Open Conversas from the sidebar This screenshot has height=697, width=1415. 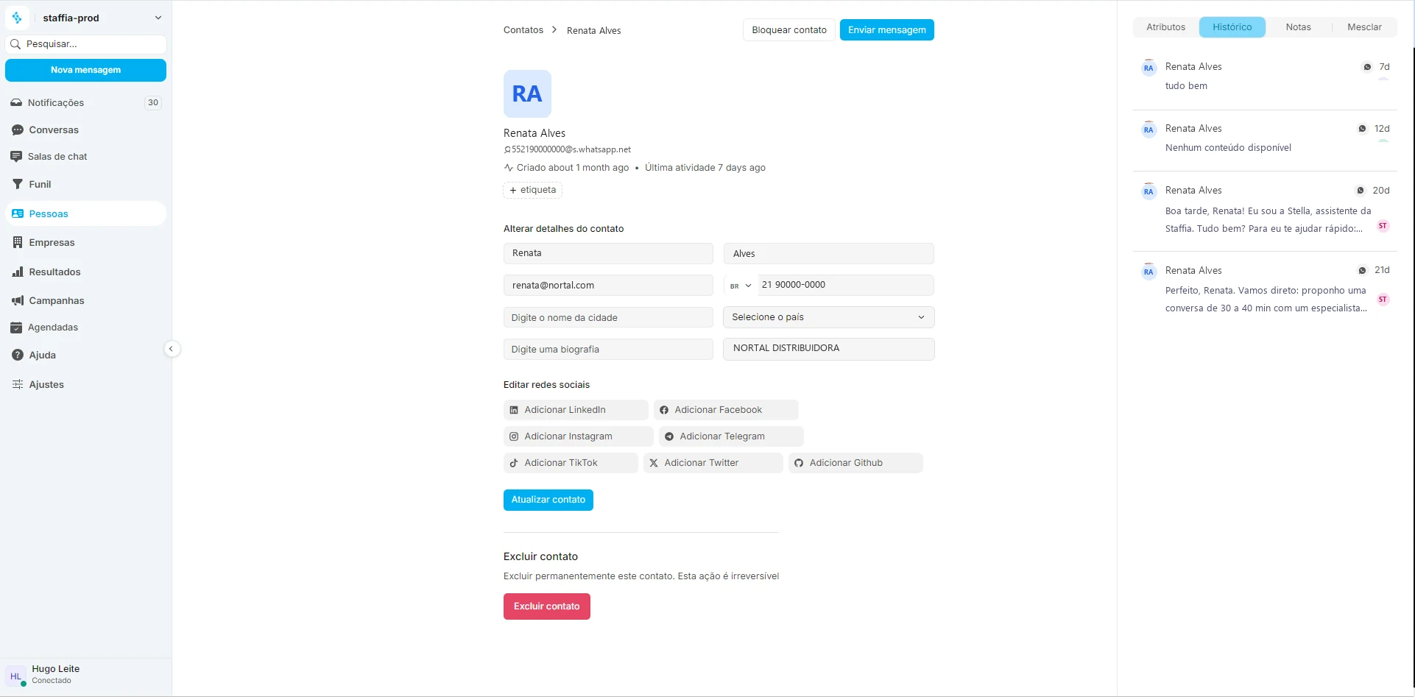(x=85, y=130)
